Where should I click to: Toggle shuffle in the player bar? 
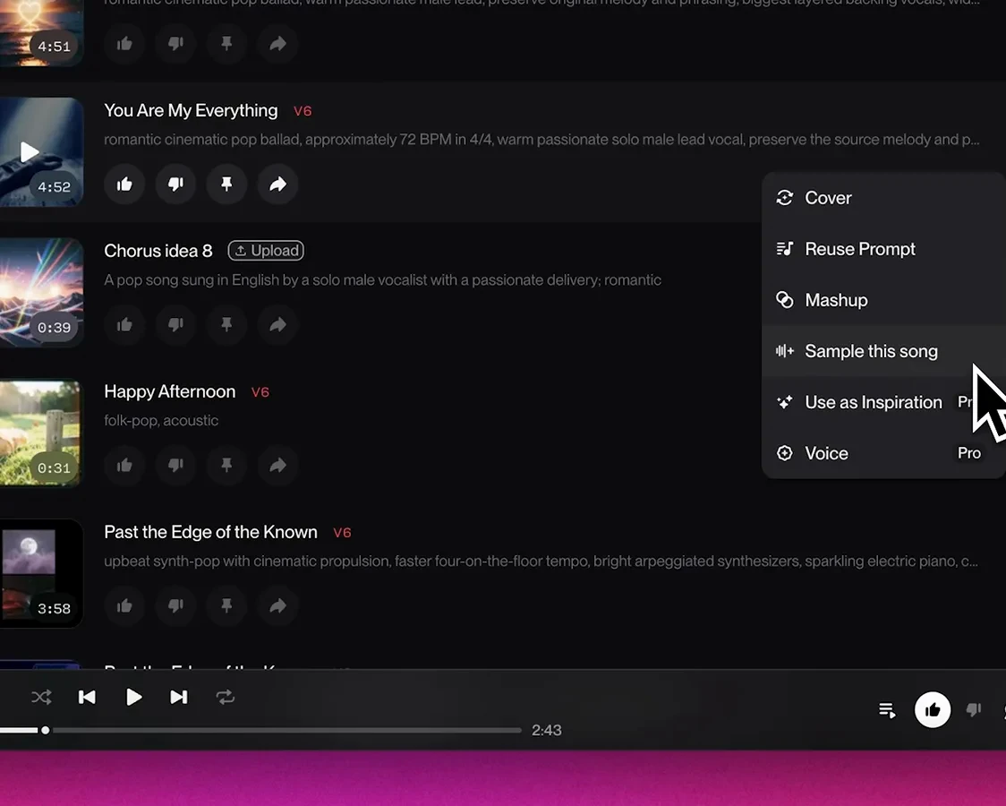tap(42, 697)
